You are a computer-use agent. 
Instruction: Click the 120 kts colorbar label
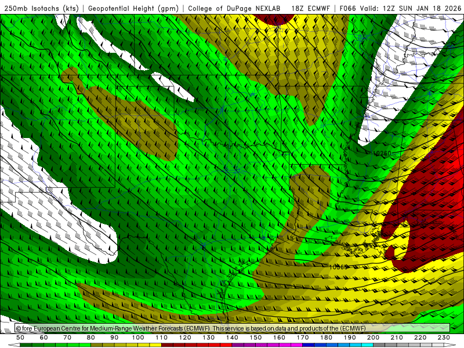tap(185, 338)
